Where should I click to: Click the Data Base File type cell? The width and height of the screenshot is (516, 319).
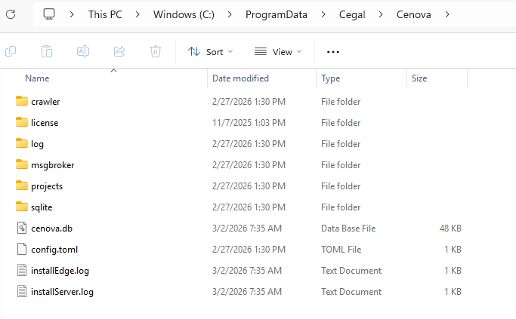(348, 229)
